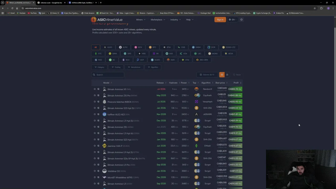
Task: Click Aleo coin icon in IceRiver AE3 row
Action: pos(196,114)
